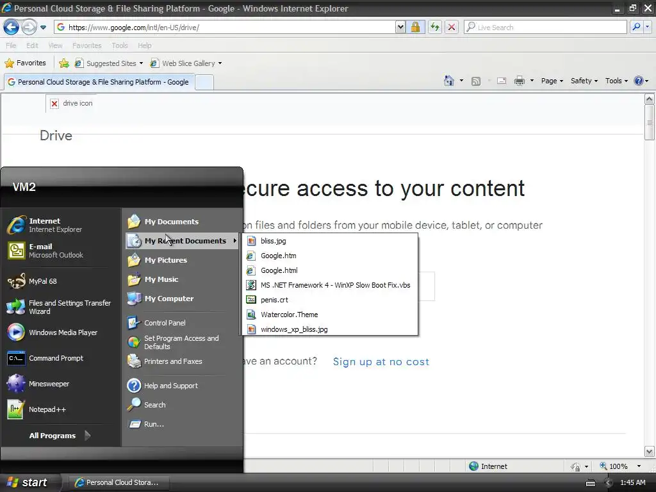Open Control Panel
The image size is (656, 492).
click(x=182, y=323)
